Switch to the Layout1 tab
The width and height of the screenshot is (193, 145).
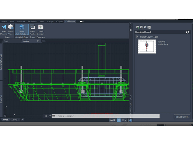click(x=15, y=119)
